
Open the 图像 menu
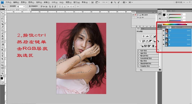(x=24, y=2)
